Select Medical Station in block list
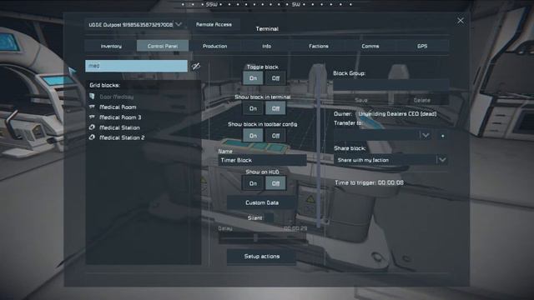 click(x=119, y=127)
